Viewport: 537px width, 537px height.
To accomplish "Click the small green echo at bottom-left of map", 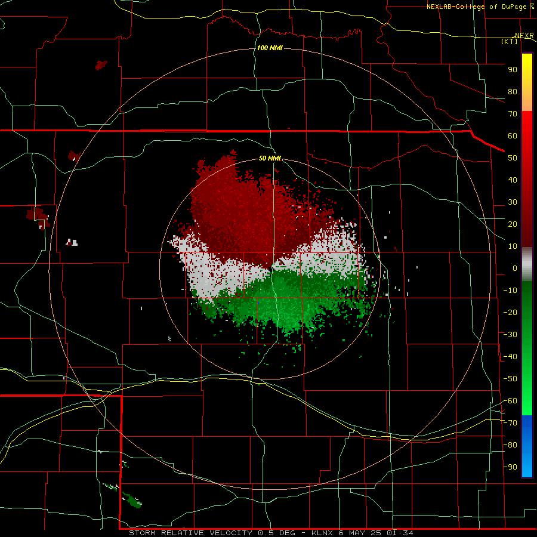I will [132, 500].
